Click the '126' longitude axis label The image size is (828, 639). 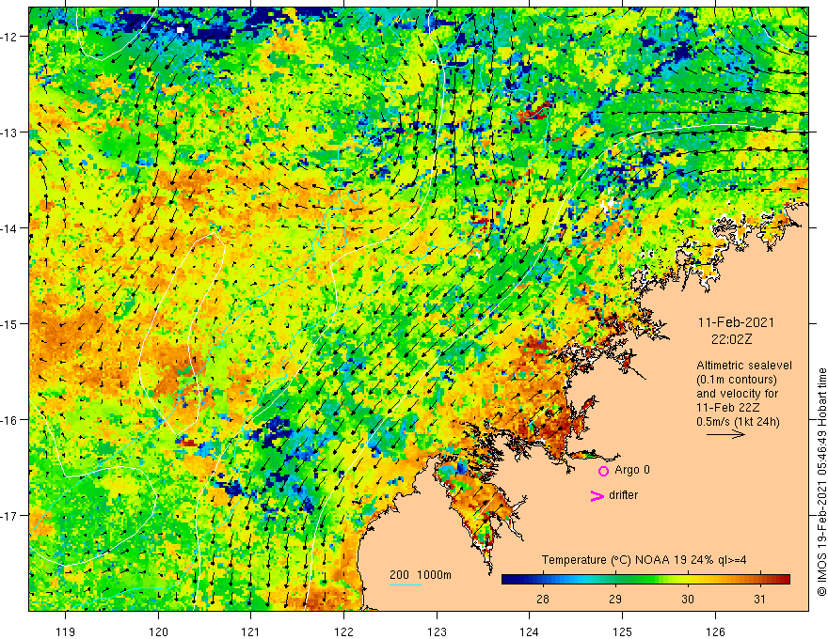click(x=715, y=631)
